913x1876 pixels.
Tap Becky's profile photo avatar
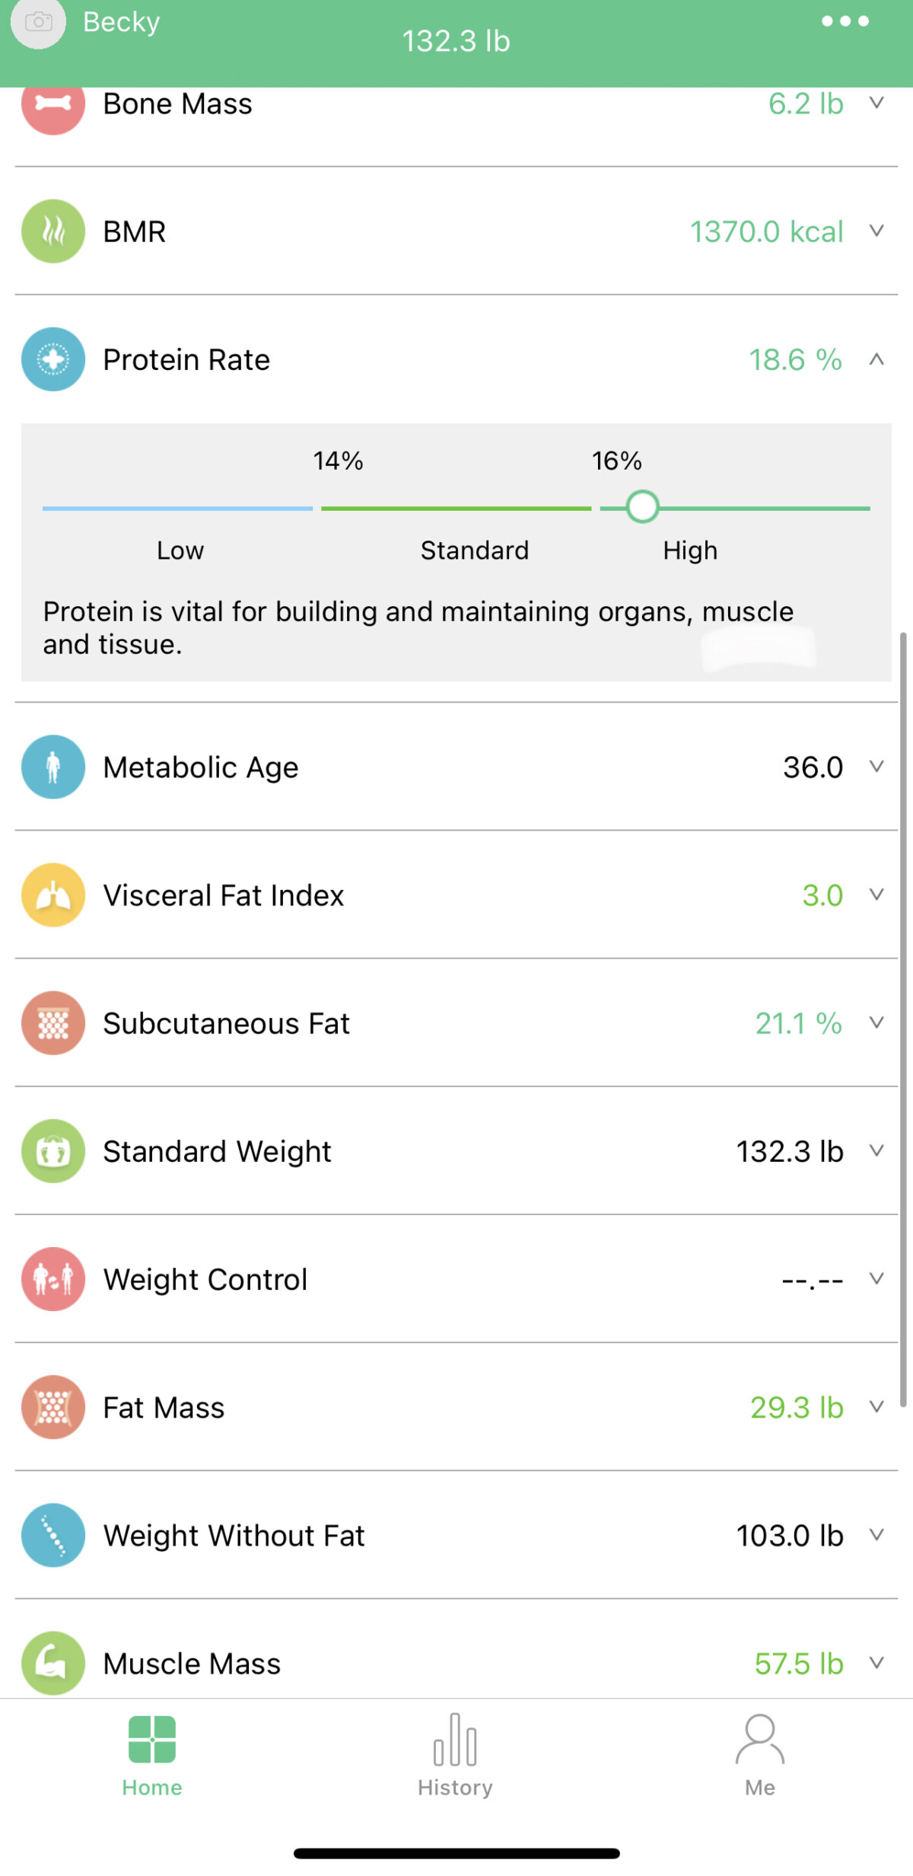coord(38,23)
